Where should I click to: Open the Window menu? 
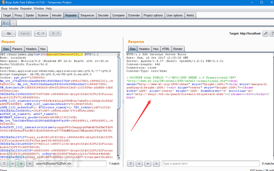[x=39, y=8]
